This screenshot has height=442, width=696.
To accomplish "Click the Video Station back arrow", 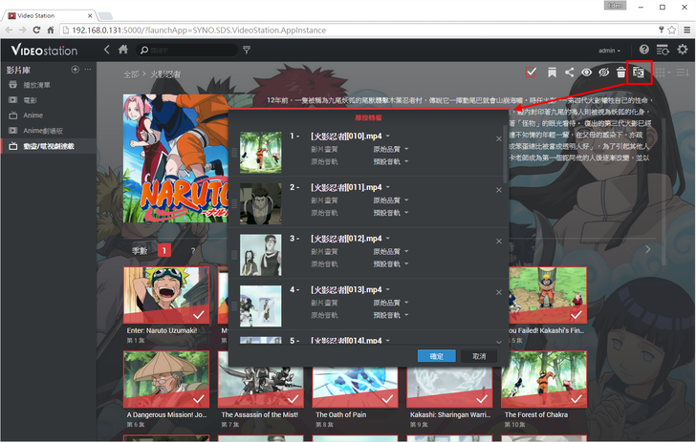I will tap(106, 50).
